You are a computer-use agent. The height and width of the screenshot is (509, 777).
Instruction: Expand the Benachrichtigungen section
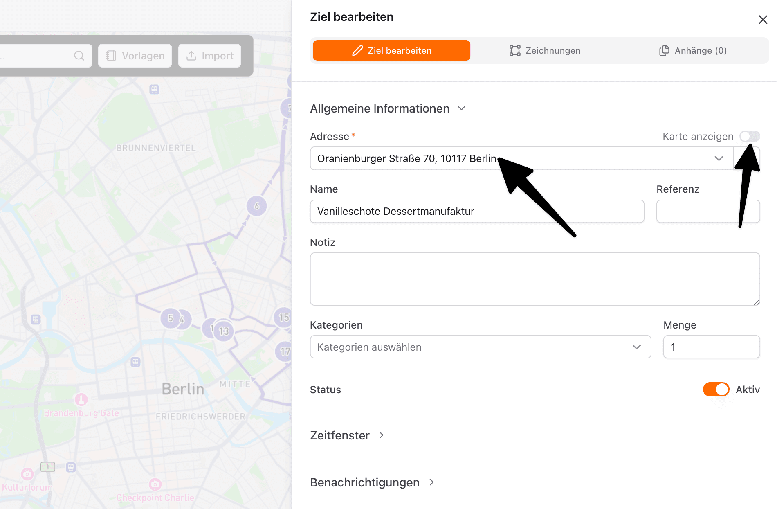[431, 482]
